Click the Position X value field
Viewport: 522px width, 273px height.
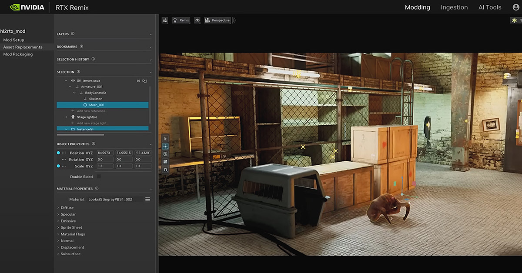(x=105, y=153)
